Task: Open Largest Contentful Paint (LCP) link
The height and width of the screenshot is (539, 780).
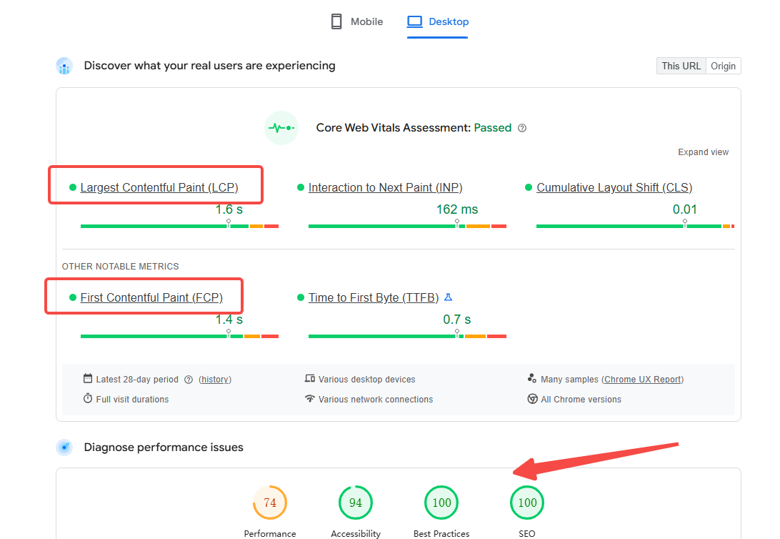Action: (159, 187)
